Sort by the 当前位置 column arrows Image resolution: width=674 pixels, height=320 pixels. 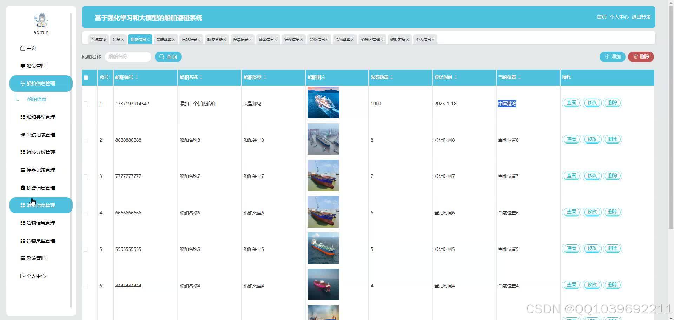point(520,77)
